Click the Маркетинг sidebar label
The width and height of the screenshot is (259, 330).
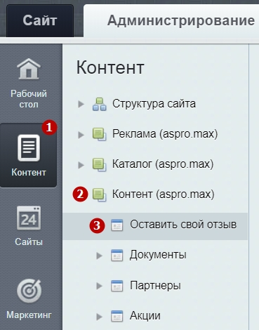coord(29,315)
